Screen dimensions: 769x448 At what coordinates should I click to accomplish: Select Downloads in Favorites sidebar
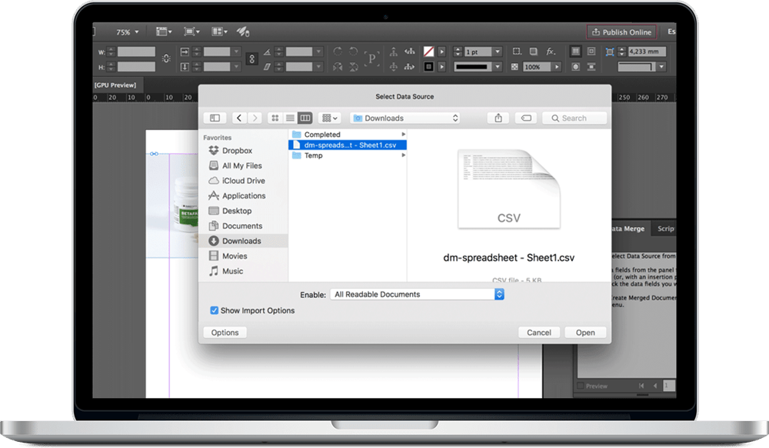[241, 241]
